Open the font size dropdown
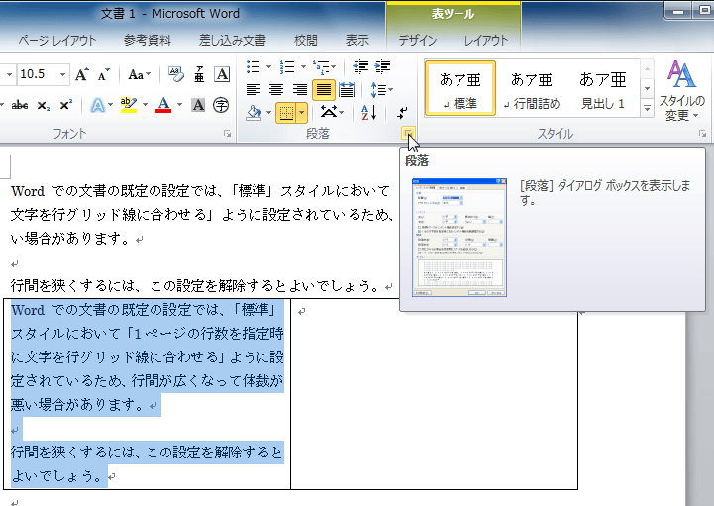The height and width of the screenshot is (506, 714). pyautogui.click(x=63, y=75)
